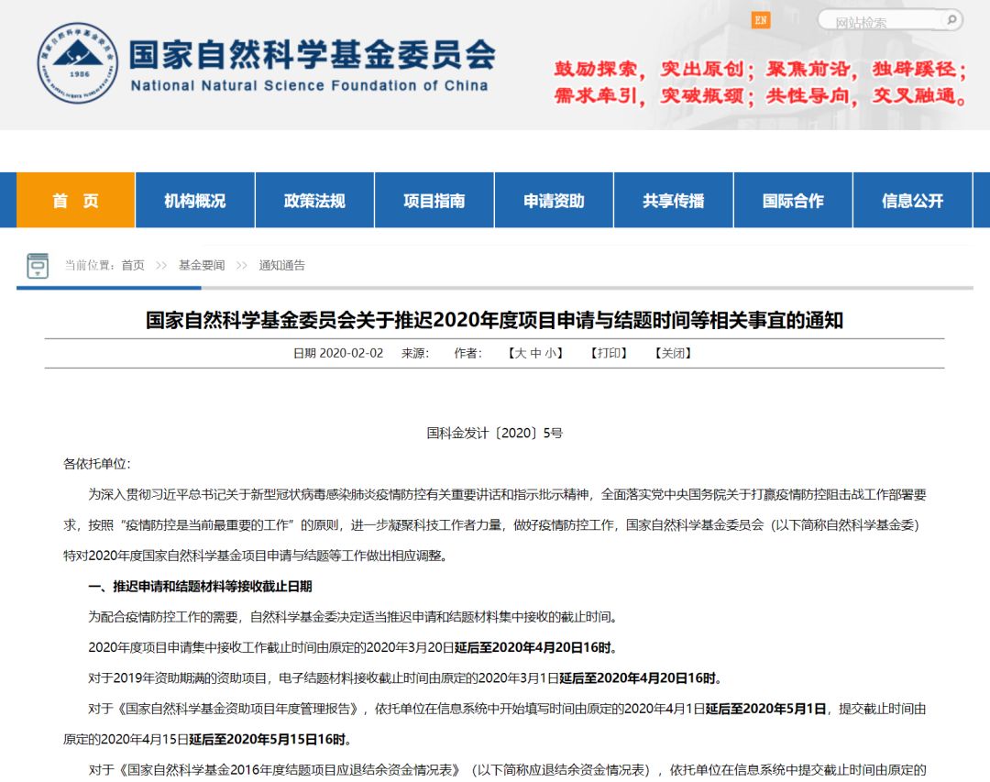Open the 共享传播 navigation tab
The image size is (990, 782).
pyautogui.click(x=674, y=200)
